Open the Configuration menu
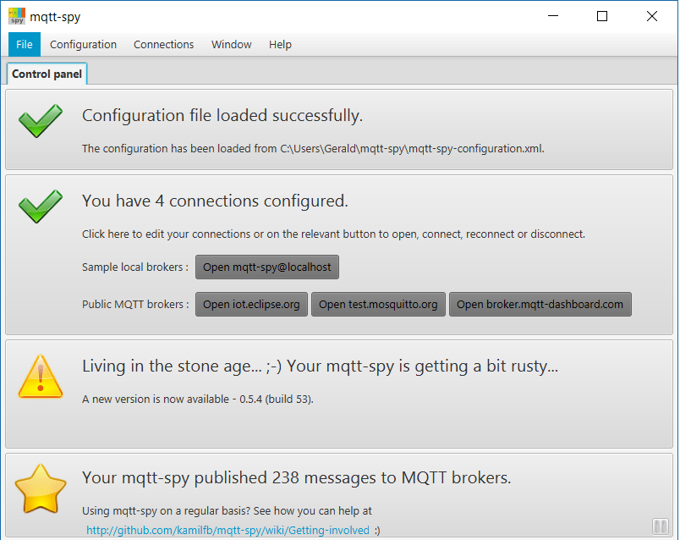 coord(83,44)
